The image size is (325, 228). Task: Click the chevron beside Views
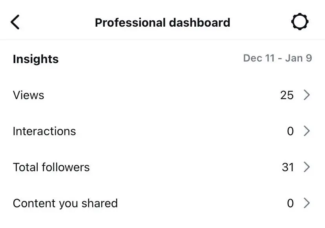point(307,95)
